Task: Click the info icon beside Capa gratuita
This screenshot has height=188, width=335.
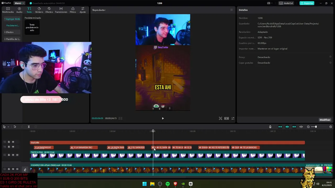Action: [x=330, y=63]
